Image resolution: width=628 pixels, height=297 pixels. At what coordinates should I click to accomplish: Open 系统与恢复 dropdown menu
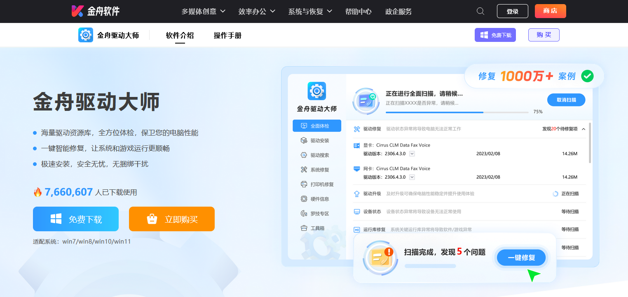310,12
